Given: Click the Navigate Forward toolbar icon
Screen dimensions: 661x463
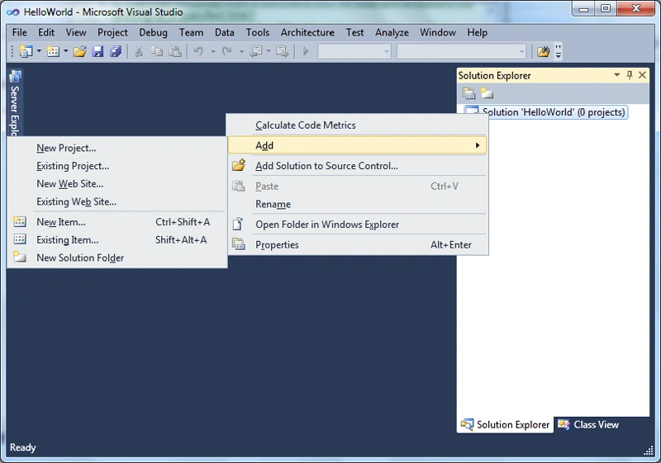Looking at the screenshot, I should click(282, 51).
